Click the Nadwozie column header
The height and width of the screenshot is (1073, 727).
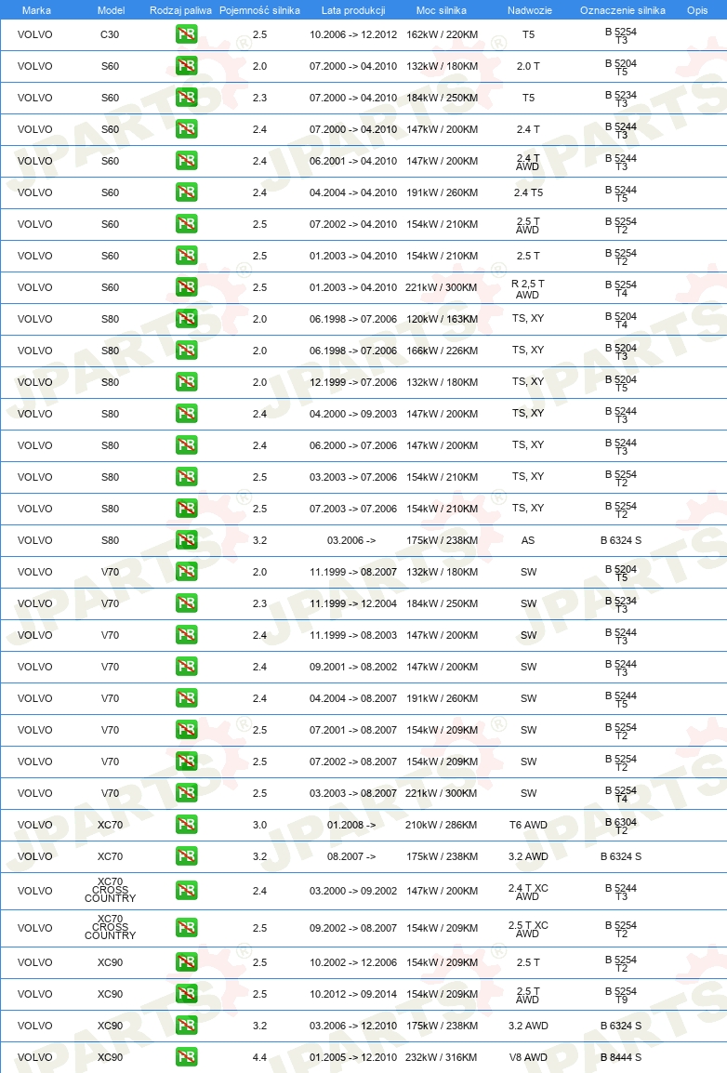pyautogui.click(x=529, y=10)
